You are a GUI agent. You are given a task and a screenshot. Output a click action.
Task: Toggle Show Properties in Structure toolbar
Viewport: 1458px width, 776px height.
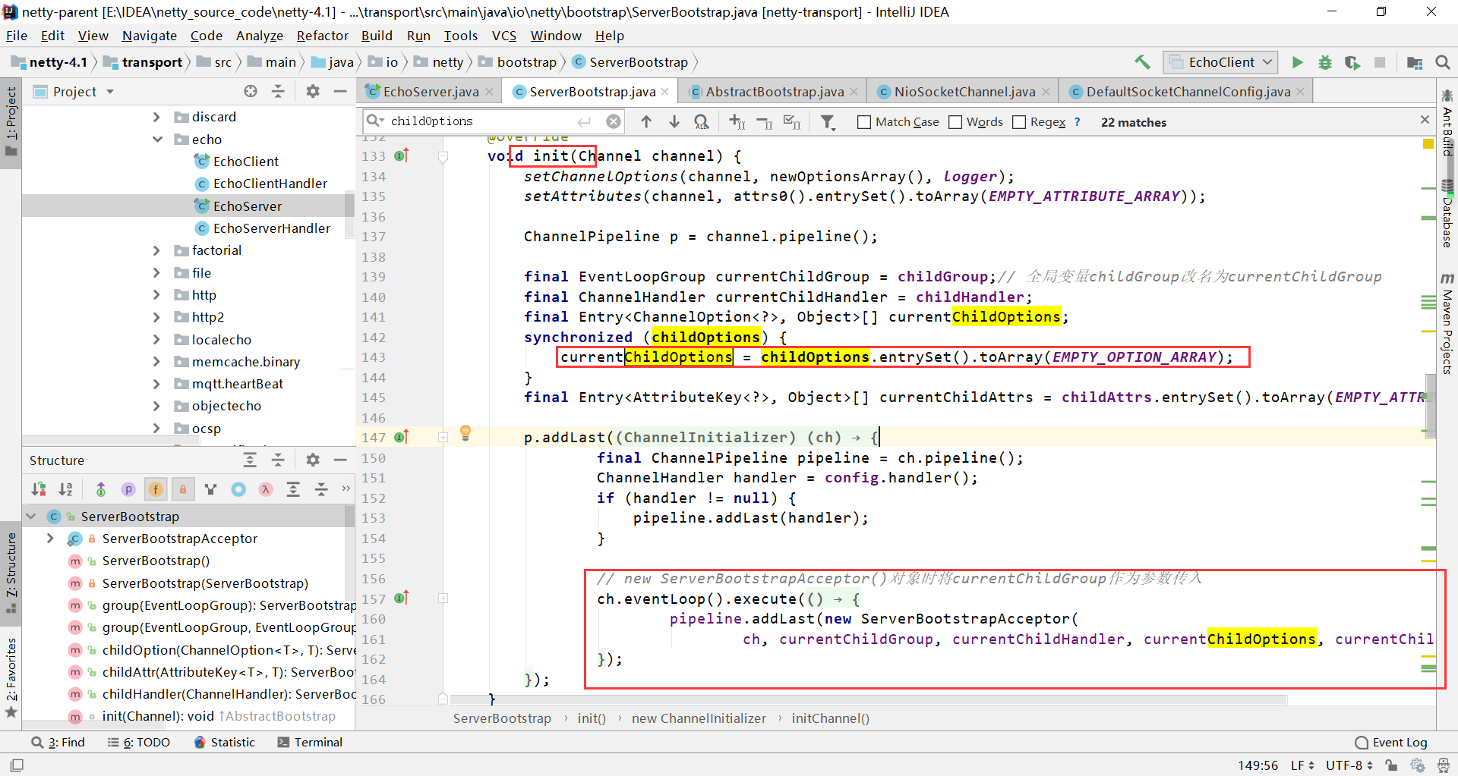tap(128, 489)
